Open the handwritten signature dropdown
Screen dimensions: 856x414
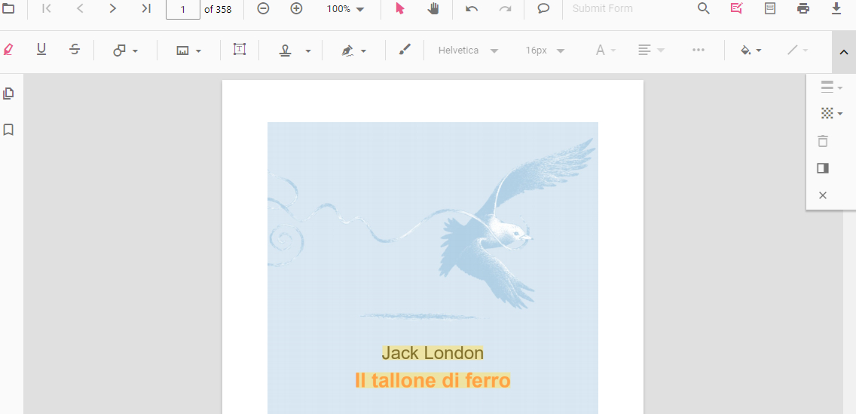coord(353,51)
